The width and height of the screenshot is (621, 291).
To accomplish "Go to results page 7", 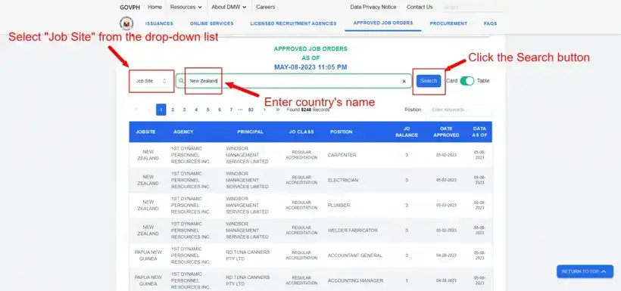I will click(x=231, y=110).
